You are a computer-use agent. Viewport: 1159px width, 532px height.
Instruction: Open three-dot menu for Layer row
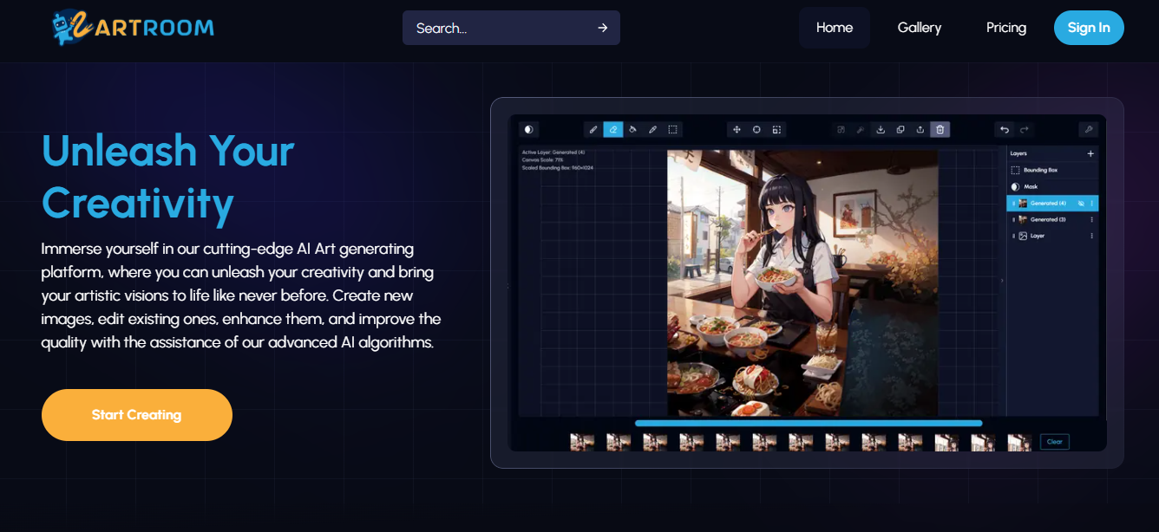(x=1092, y=236)
